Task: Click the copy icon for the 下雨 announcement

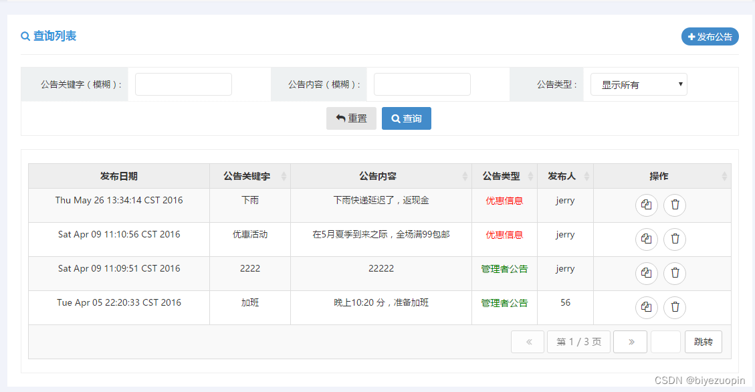Action: 646,205
